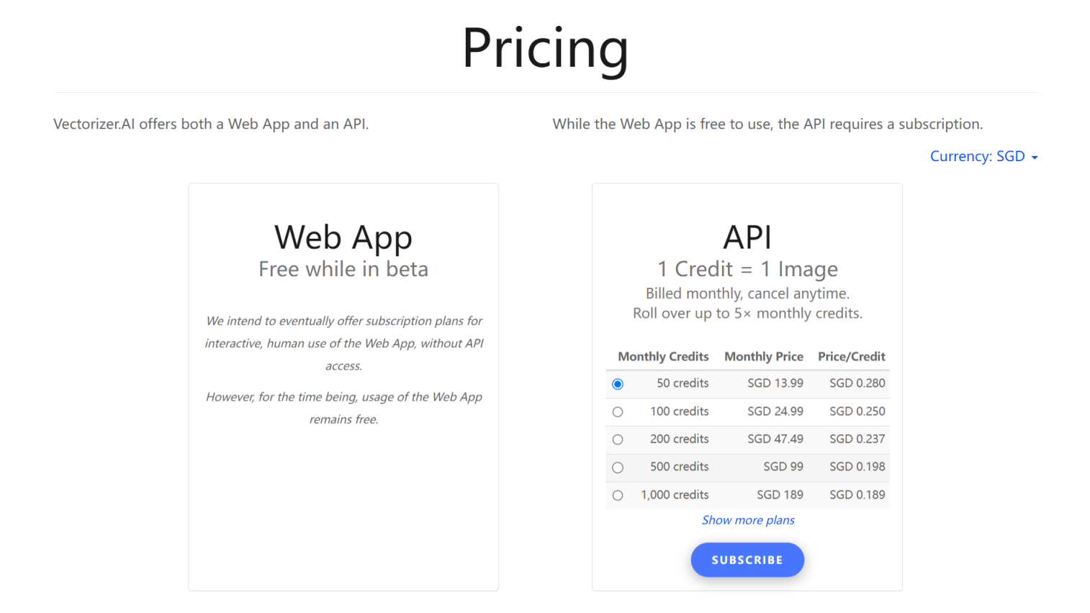Select the 50 credits radio button
This screenshot has width=1090, height=613.
618,384
